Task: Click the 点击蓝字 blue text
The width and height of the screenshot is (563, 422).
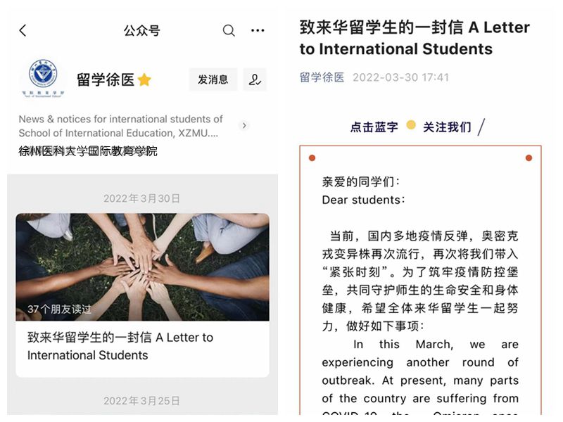Action: 374,127
